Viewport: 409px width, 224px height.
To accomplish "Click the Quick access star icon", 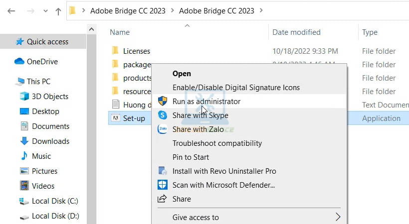I will pyautogui.click(x=19, y=42).
